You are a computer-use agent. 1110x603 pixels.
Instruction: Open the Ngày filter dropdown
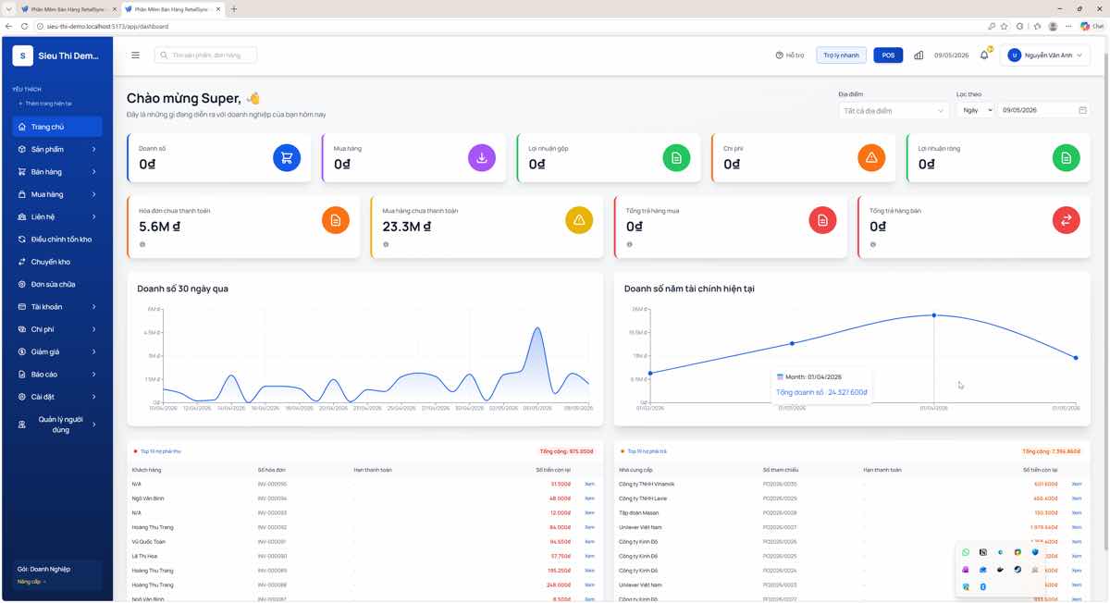pyautogui.click(x=975, y=110)
